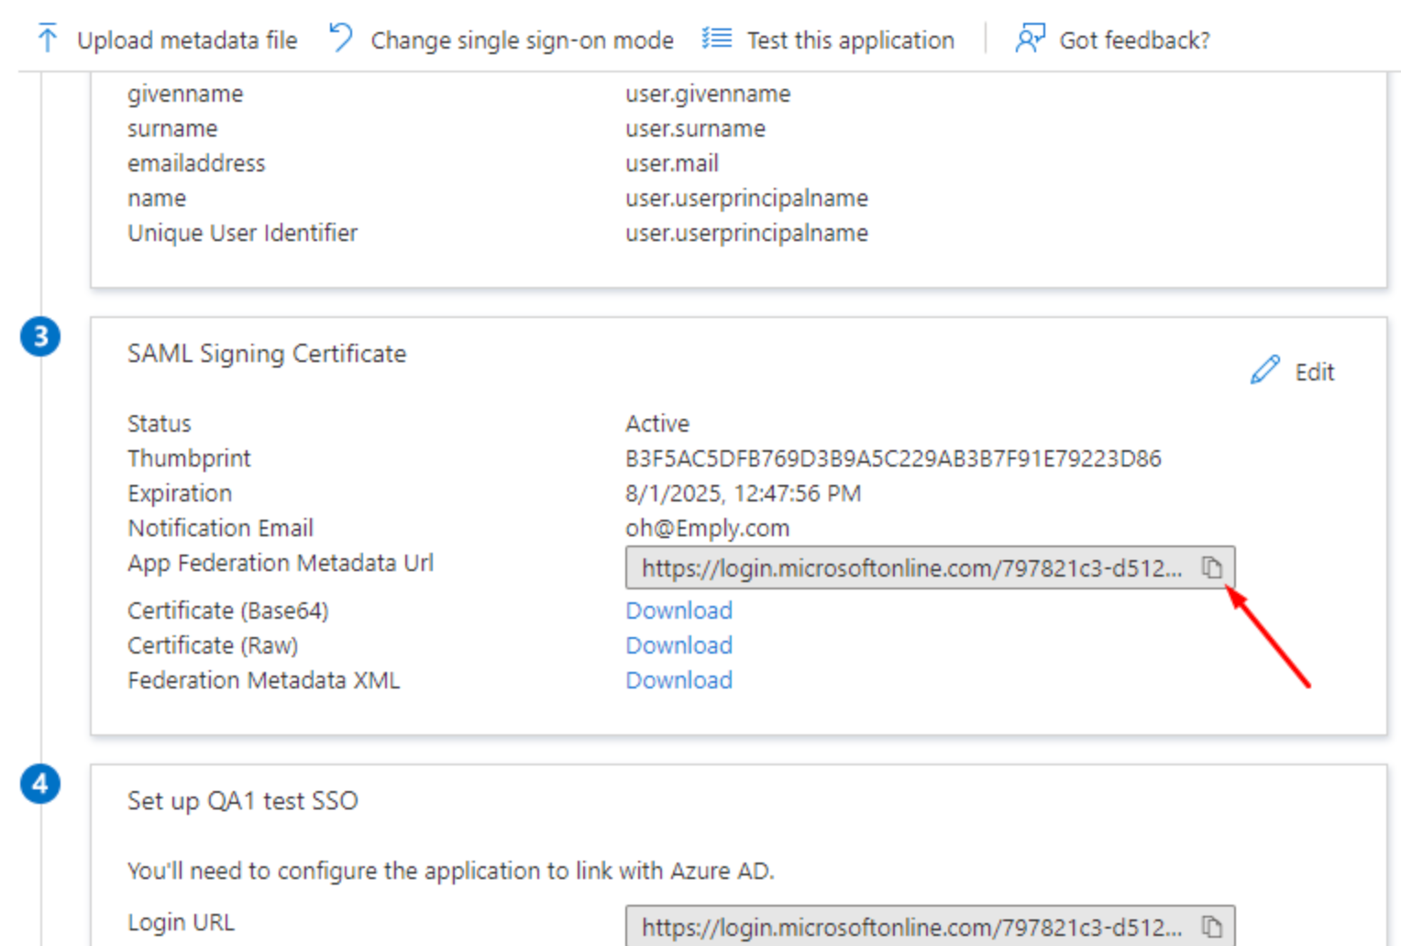The image size is (1401, 946).
Task: Download the Certificate (Raw)
Action: pos(678,645)
